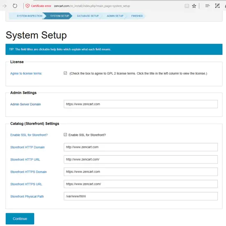Open Agree to license terms help link

tap(26, 73)
